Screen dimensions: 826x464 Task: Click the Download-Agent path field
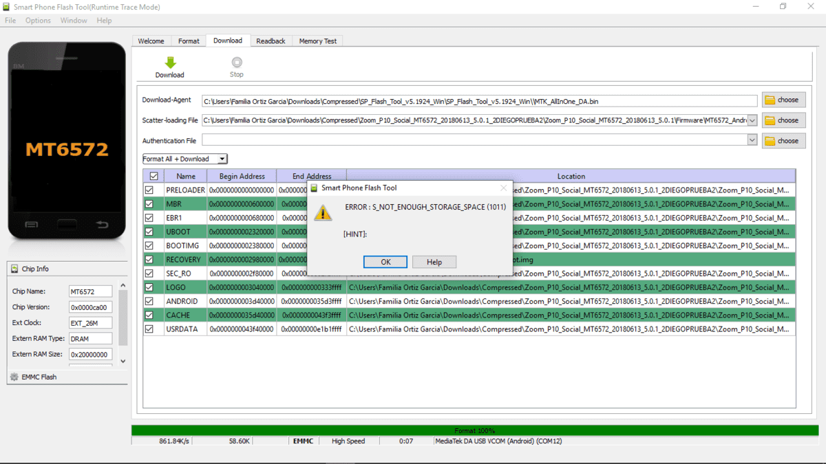click(x=479, y=101)
